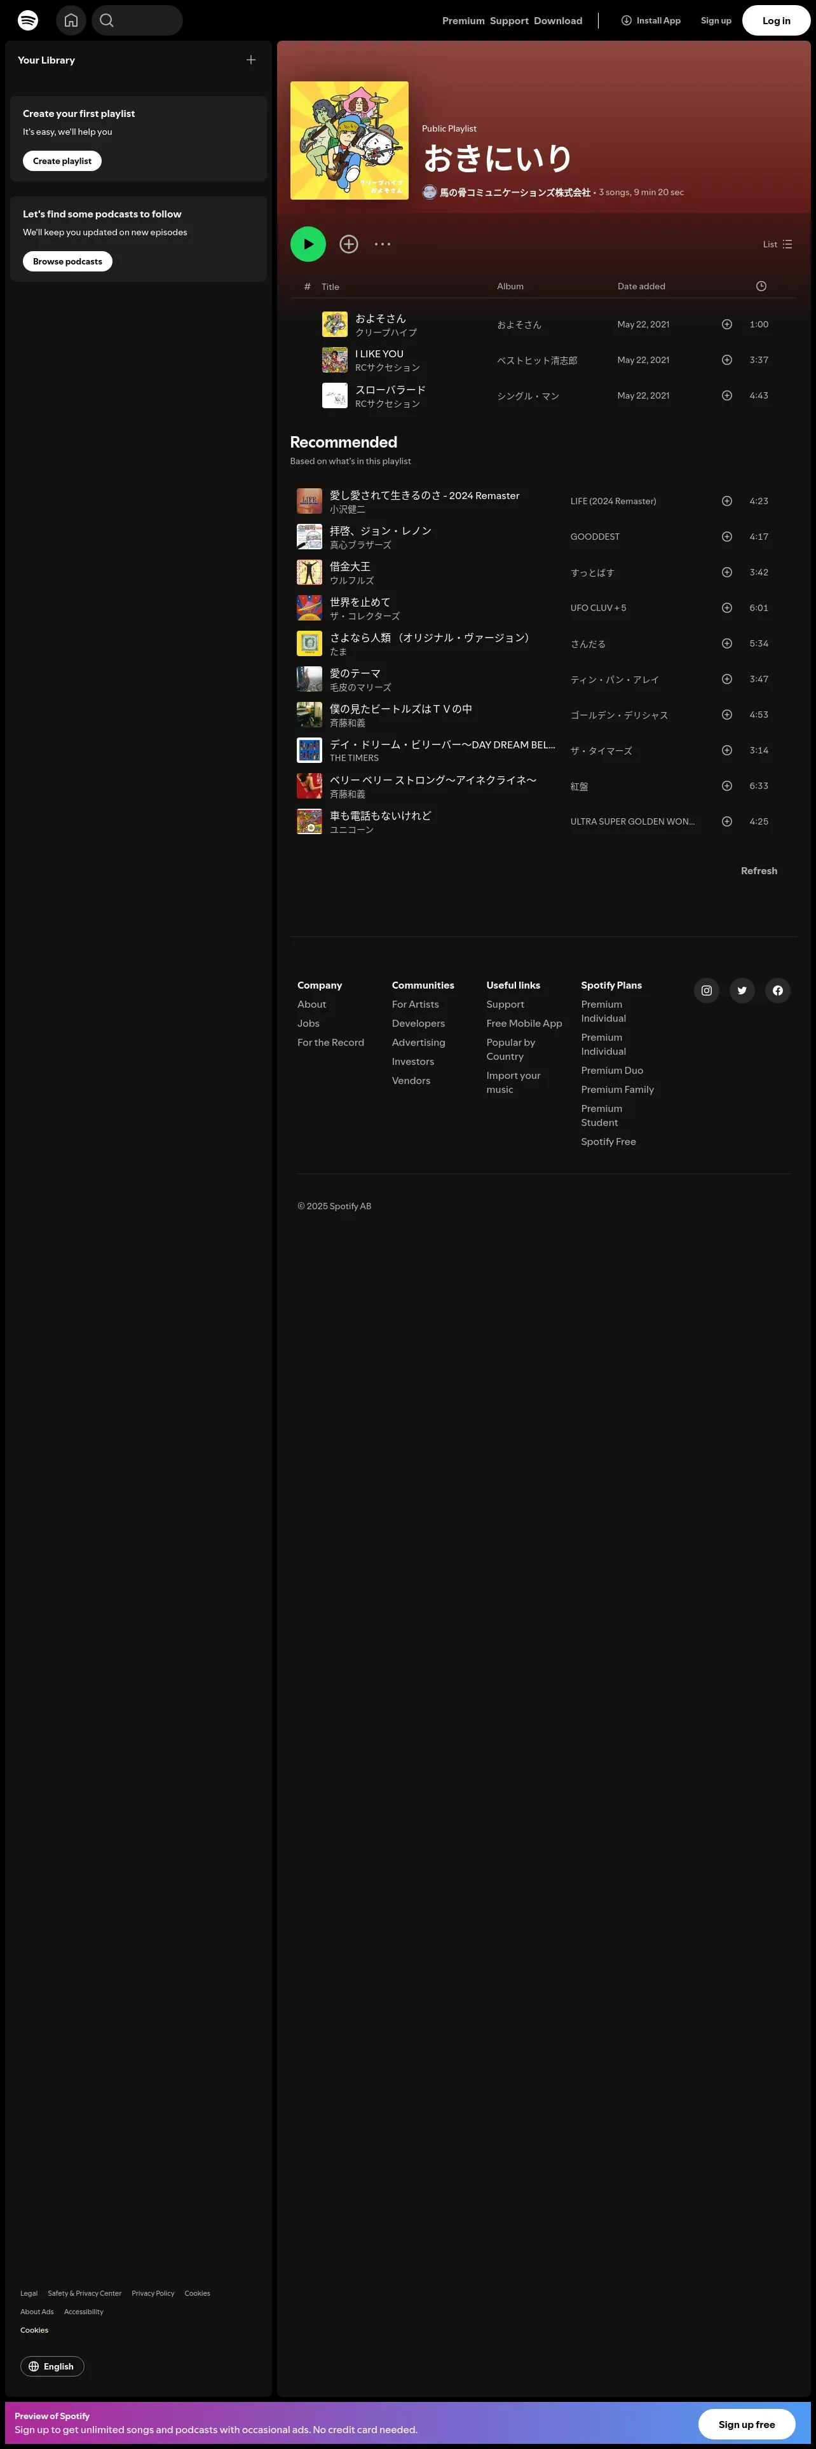Add I LIKE YOU to liked songs
The image size is (816, 2449).
click(x=726, y=360)
